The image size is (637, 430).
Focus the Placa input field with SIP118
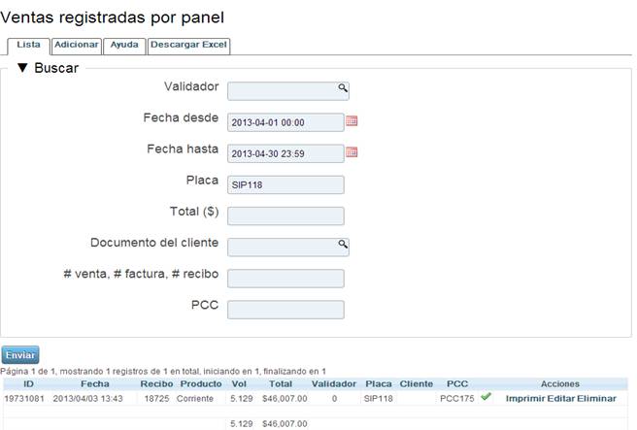click(285, 184)
